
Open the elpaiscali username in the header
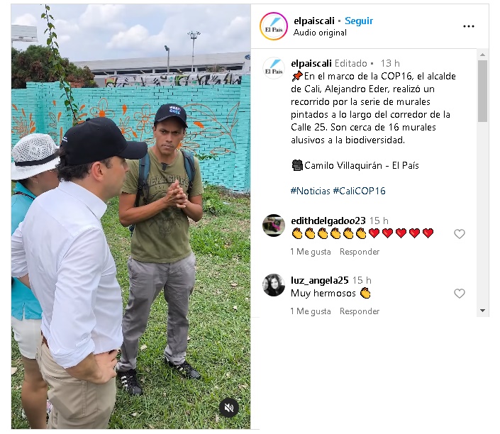tap(314, 21)
